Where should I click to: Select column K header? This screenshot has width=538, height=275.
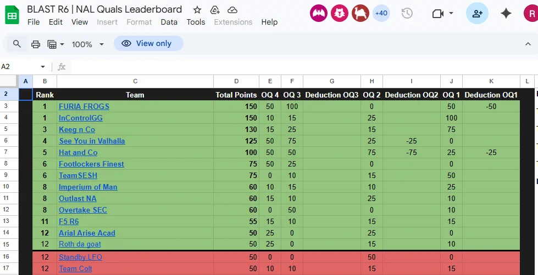coord(491,82)
